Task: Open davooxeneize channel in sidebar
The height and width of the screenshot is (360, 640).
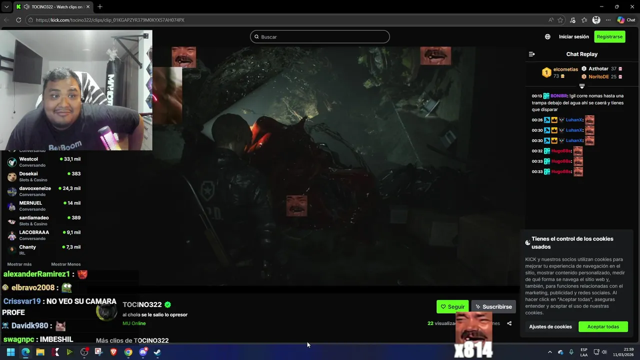Action: point(43,191)
